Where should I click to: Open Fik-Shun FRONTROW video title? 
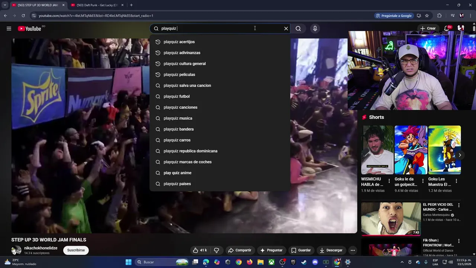click(438, 243)
